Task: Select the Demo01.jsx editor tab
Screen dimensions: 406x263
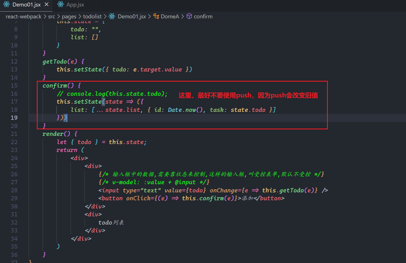Action: (x=27, y=5)
